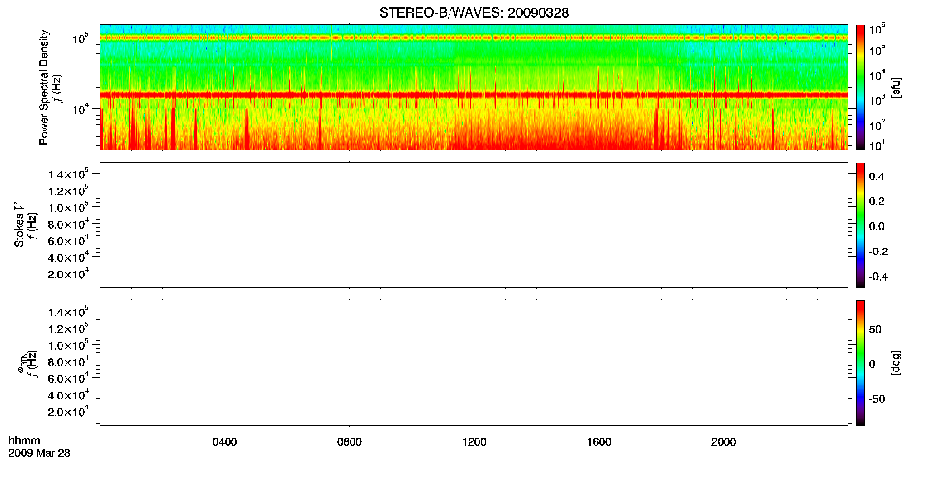The height and width of the screenshot is (488, 948).
Task: Click the hhmm axis label
Action: click(24, 441)
